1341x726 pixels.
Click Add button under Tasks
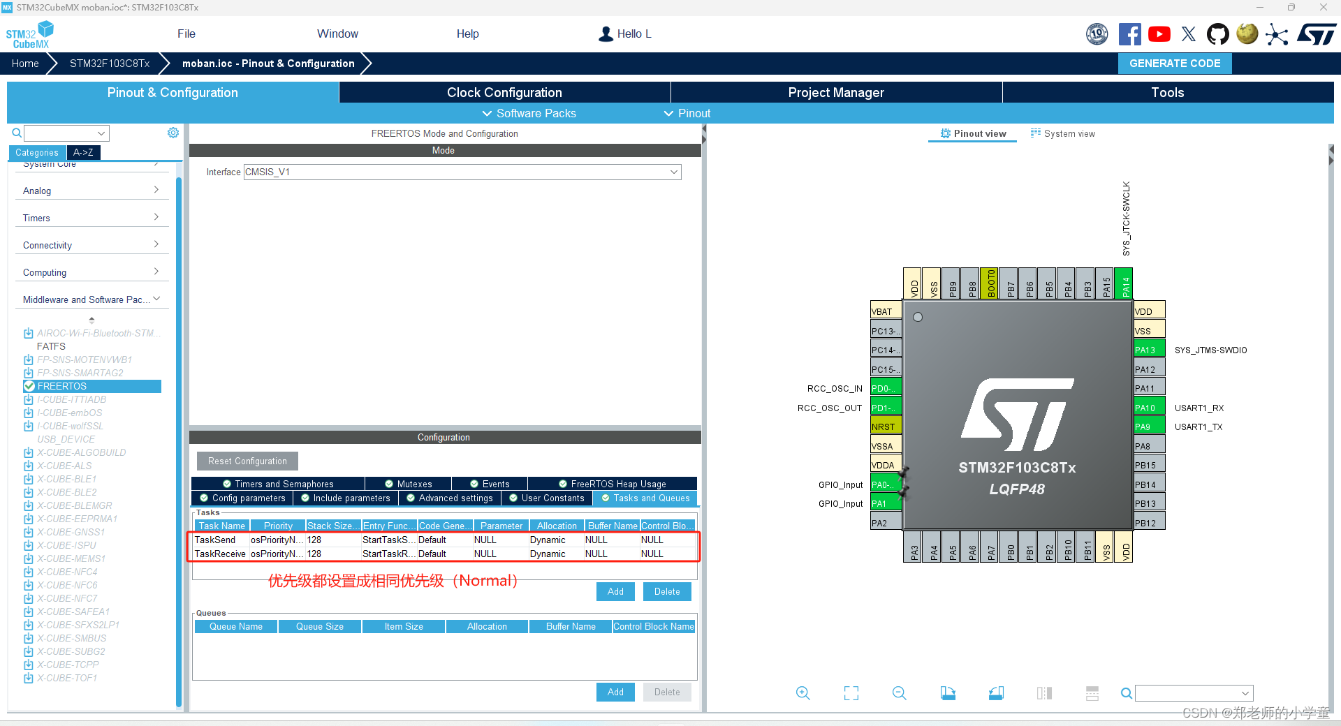coord(615,591)
